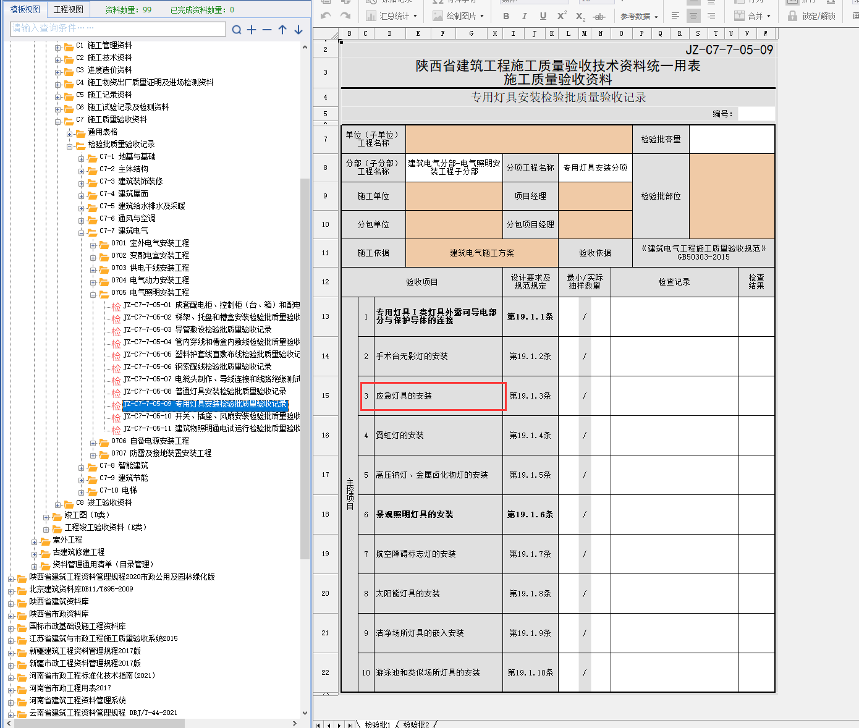Collapse the 检验批质量验收记录 node
This screenshot has width=859, height=728.
point(70,146)
